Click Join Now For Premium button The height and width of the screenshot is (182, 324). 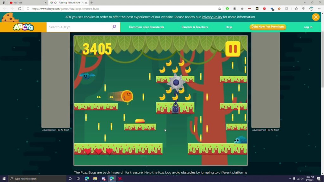(268, 27)
